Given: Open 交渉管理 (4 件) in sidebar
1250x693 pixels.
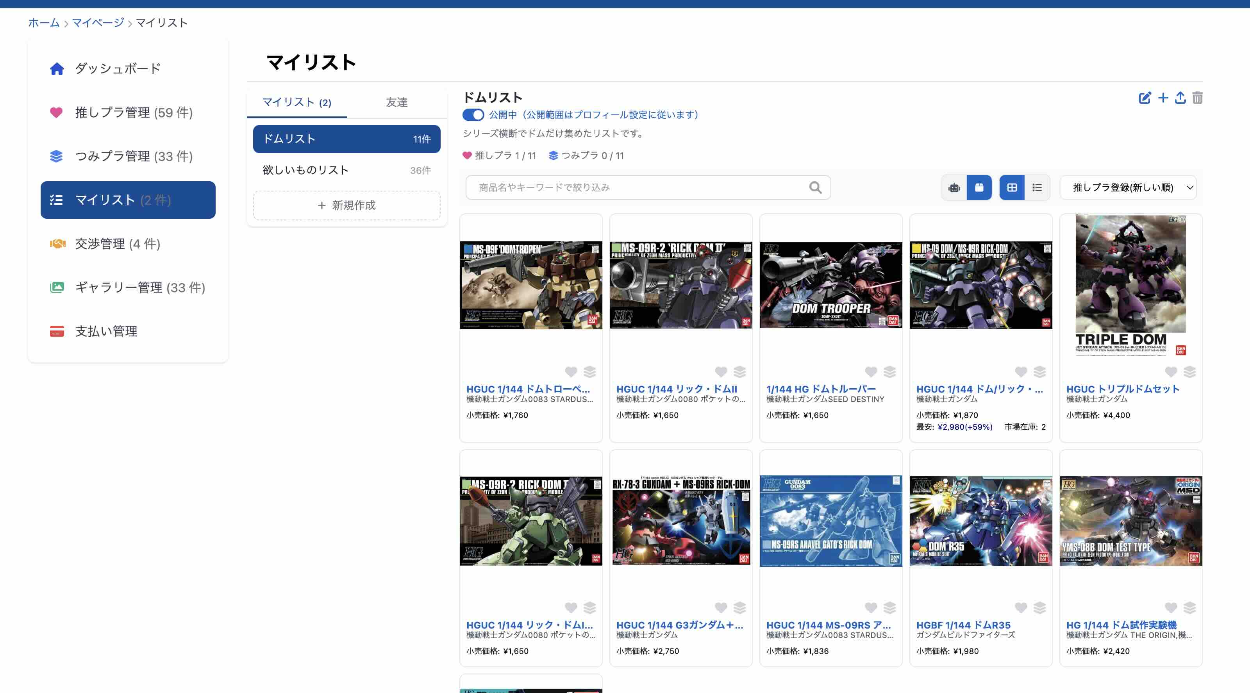Looking at the screenshot, I should [x=128, y=244].
